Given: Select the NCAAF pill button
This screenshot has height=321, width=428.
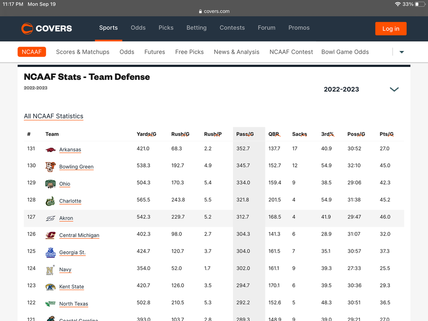Looking at the screenshot, I should click(x=32, y=52).
